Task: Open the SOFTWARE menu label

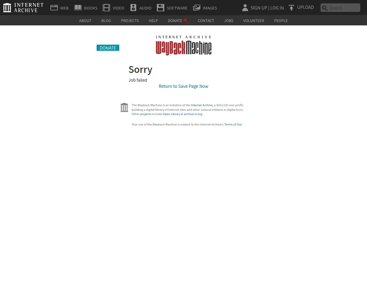Action: point(177,8)
